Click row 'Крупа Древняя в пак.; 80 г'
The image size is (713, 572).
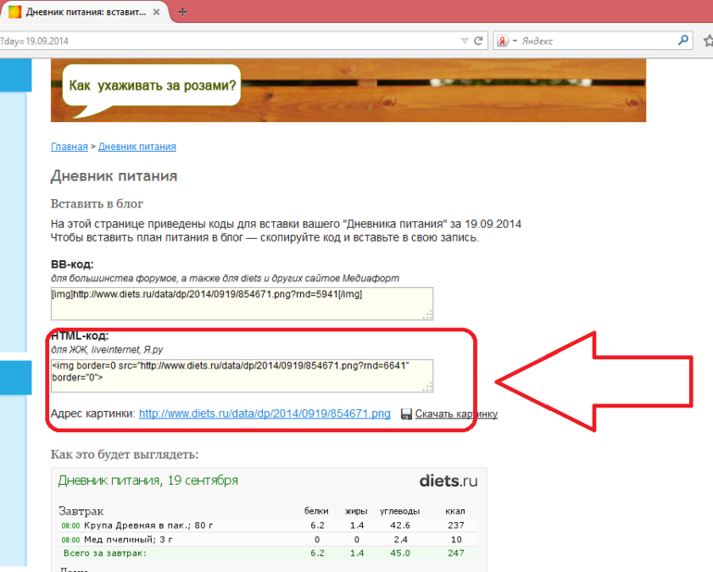pos(269,525)
